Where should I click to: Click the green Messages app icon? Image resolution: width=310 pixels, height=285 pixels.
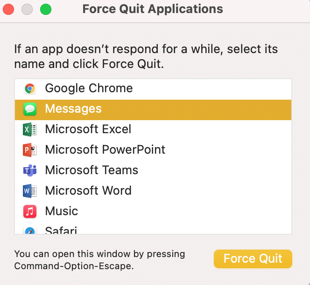point(30,109)
